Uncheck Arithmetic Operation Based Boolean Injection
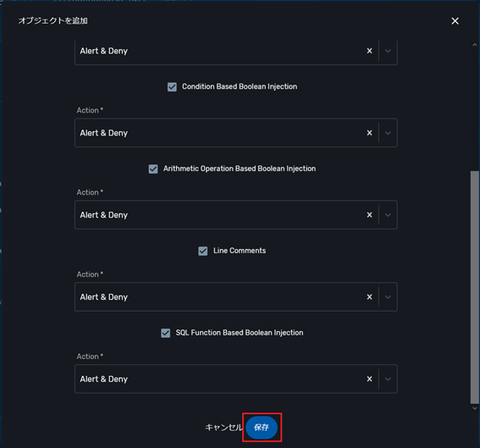Image resolution: width=480 pixels, height=448 pixels. [153, 169]
